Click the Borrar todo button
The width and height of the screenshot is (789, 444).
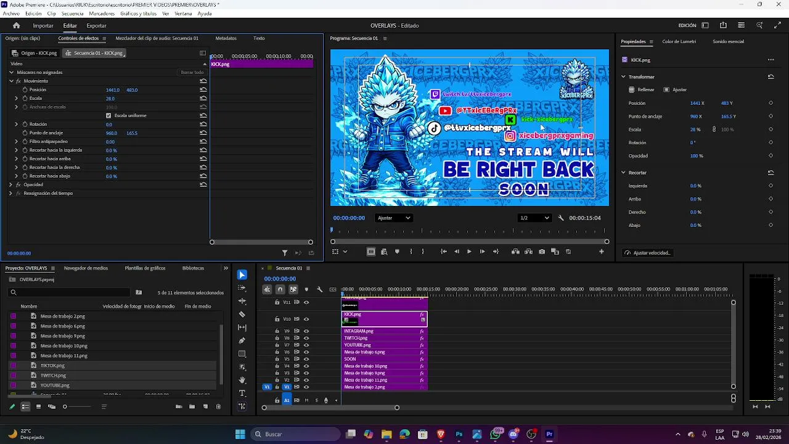pos(192,72)
